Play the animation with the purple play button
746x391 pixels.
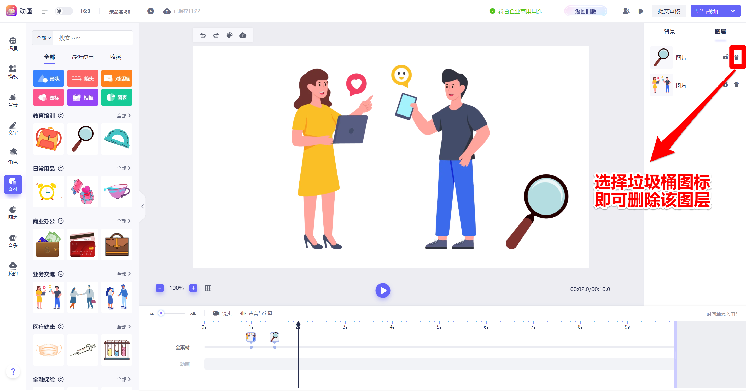383,290
